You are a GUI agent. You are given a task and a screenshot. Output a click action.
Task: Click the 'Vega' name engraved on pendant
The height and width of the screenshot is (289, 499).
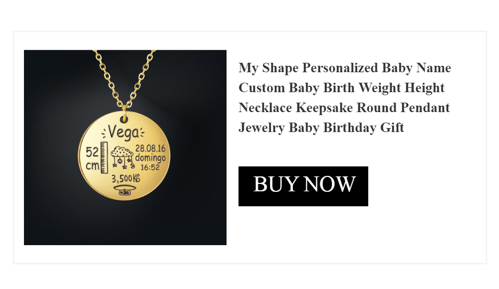point(122,133)
